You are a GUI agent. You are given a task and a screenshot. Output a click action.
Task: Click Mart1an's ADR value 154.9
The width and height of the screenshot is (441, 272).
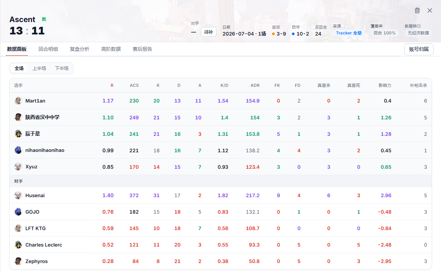(253, 101)
